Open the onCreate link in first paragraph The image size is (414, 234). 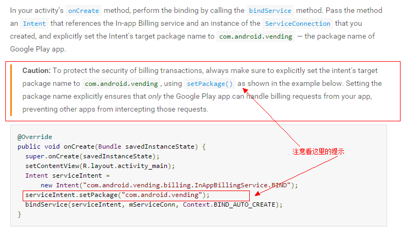tap(83, 11)
